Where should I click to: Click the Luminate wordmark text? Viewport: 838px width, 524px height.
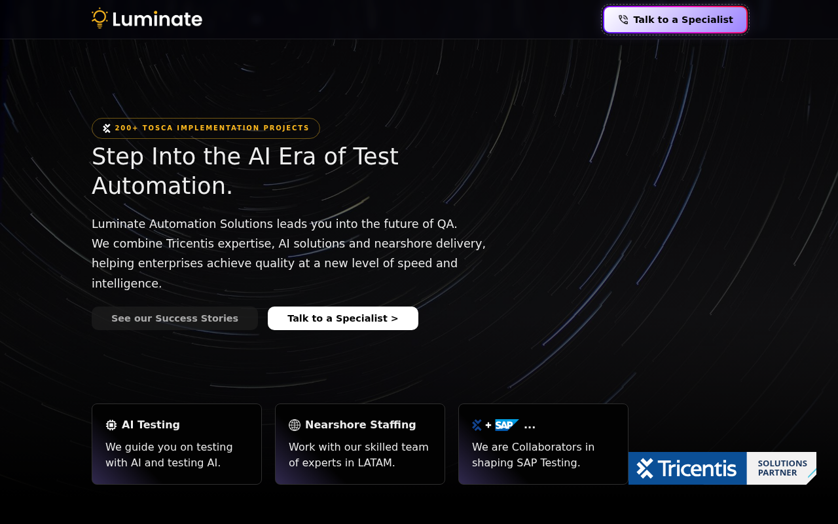157,19
